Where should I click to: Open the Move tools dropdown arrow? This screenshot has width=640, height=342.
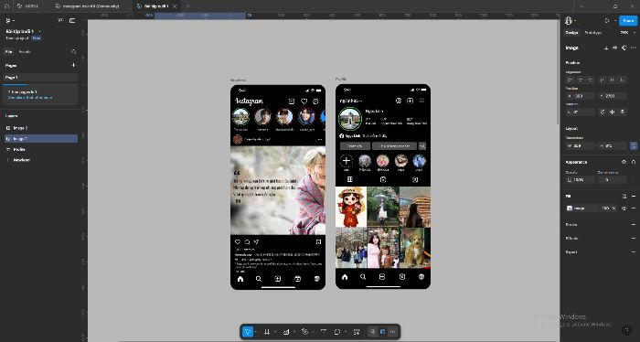coord(255,332)
